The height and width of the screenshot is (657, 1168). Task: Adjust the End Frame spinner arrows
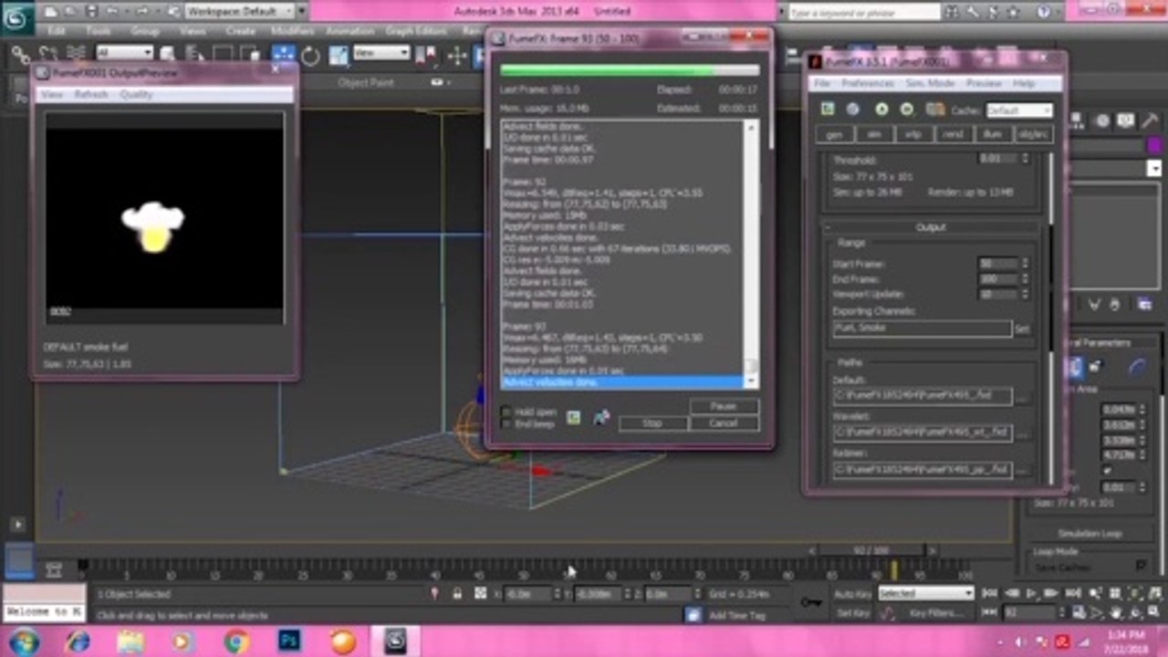coord(1025,279)
